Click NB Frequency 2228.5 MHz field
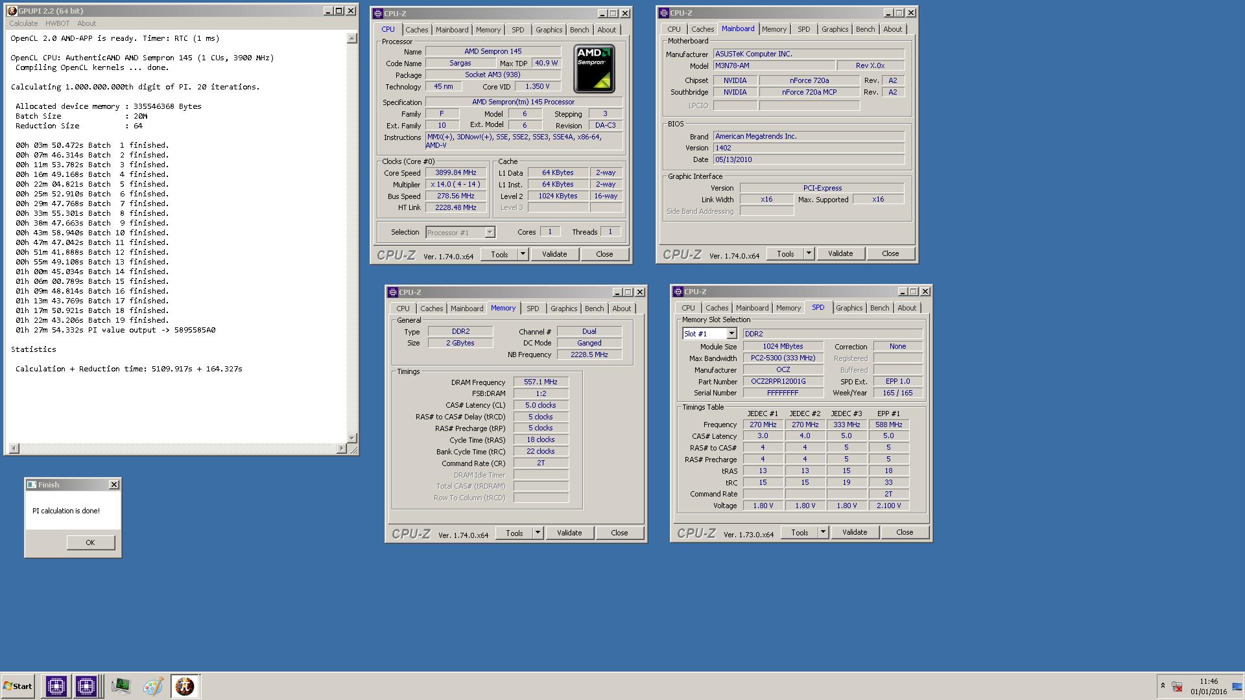 (x=589, y=355)
